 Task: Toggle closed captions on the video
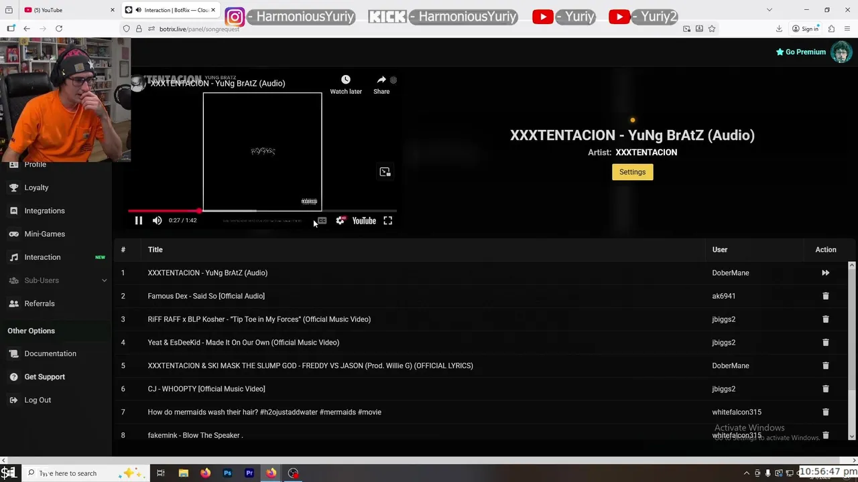(x=322, y=220)
